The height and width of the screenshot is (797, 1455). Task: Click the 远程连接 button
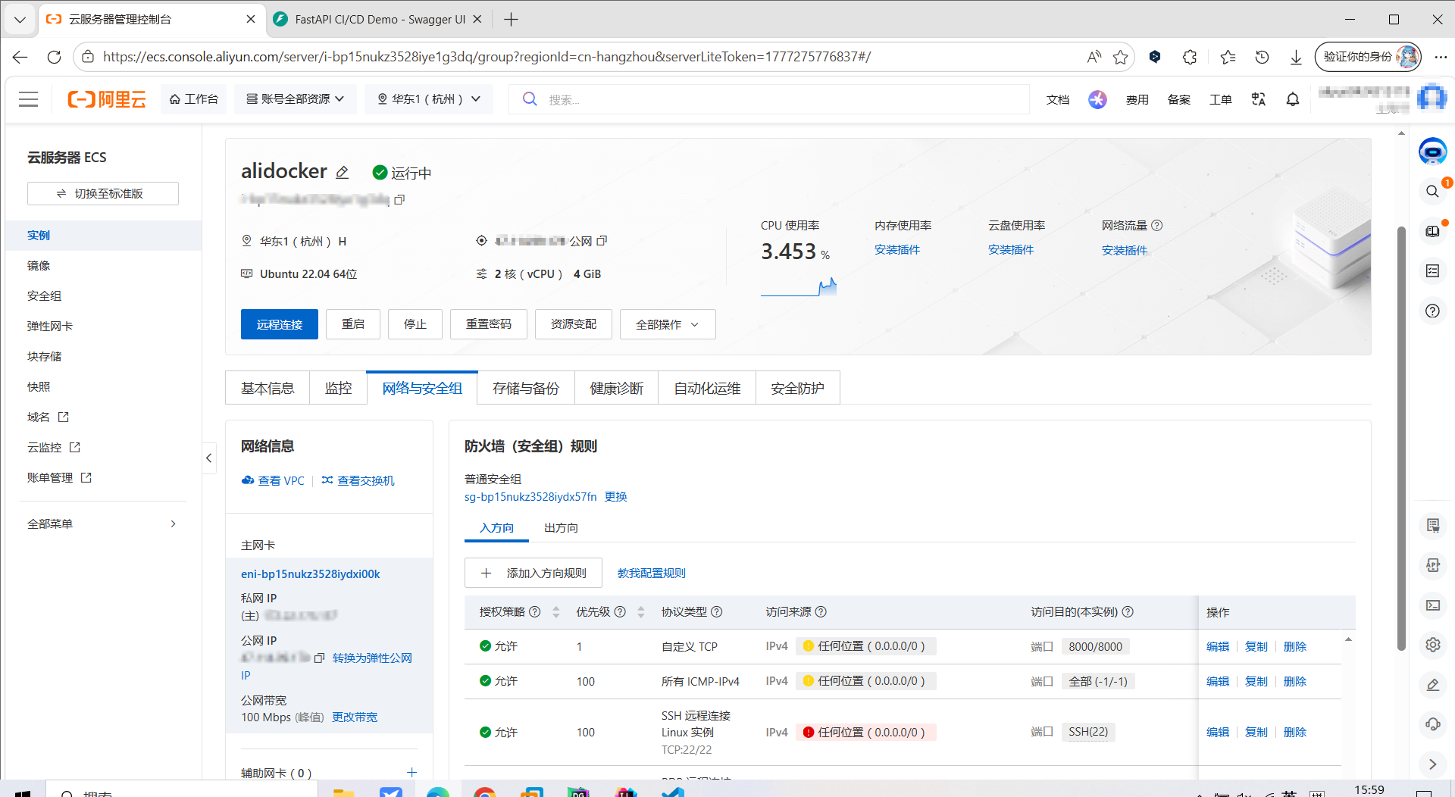[279, 324]
